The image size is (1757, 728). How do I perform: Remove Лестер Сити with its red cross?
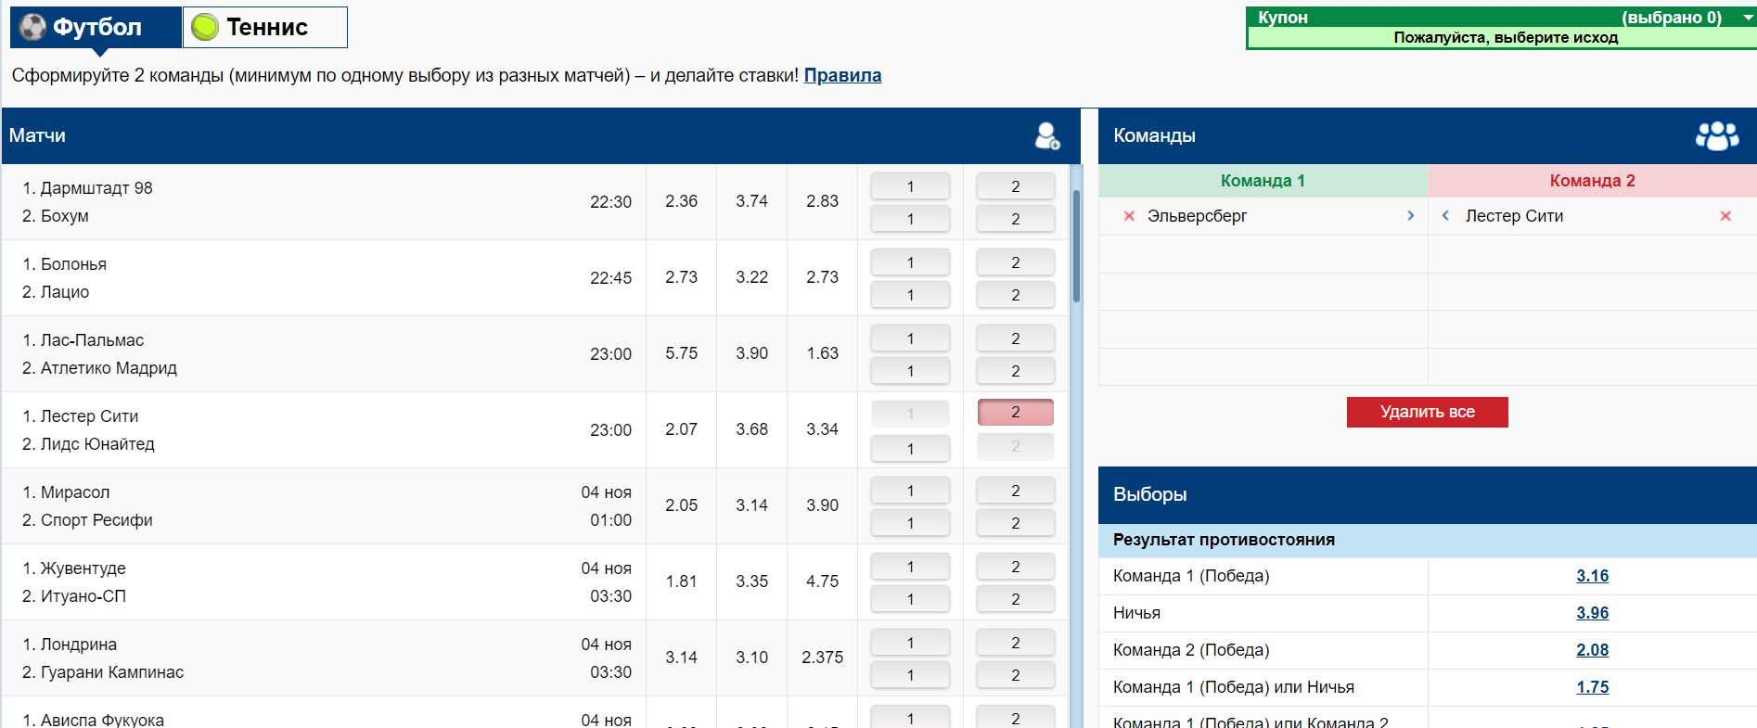[1725, 216]
